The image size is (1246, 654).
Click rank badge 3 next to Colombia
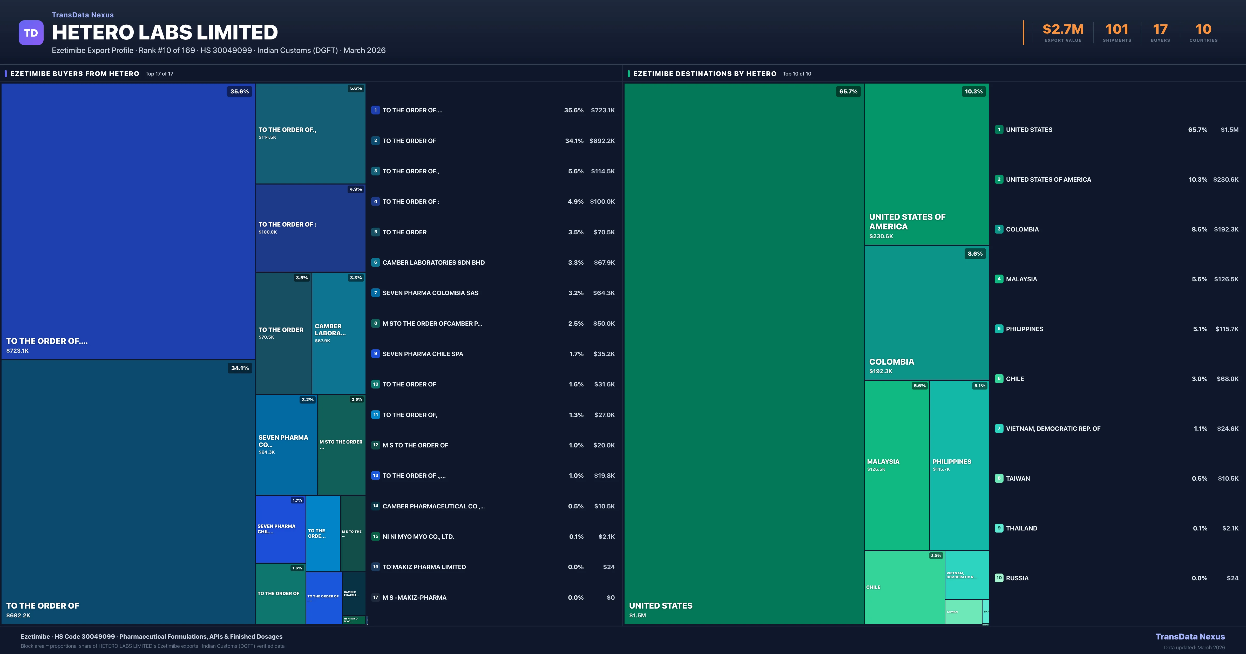(999, 229)
